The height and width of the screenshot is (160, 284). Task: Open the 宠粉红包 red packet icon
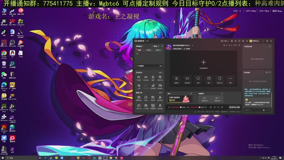point(160,78)
